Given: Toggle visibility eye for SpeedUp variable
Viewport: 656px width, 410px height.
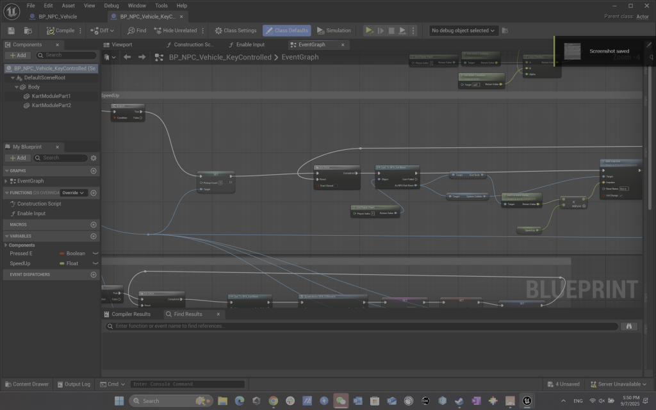Looking at the screenshot, I should (95, 263).
